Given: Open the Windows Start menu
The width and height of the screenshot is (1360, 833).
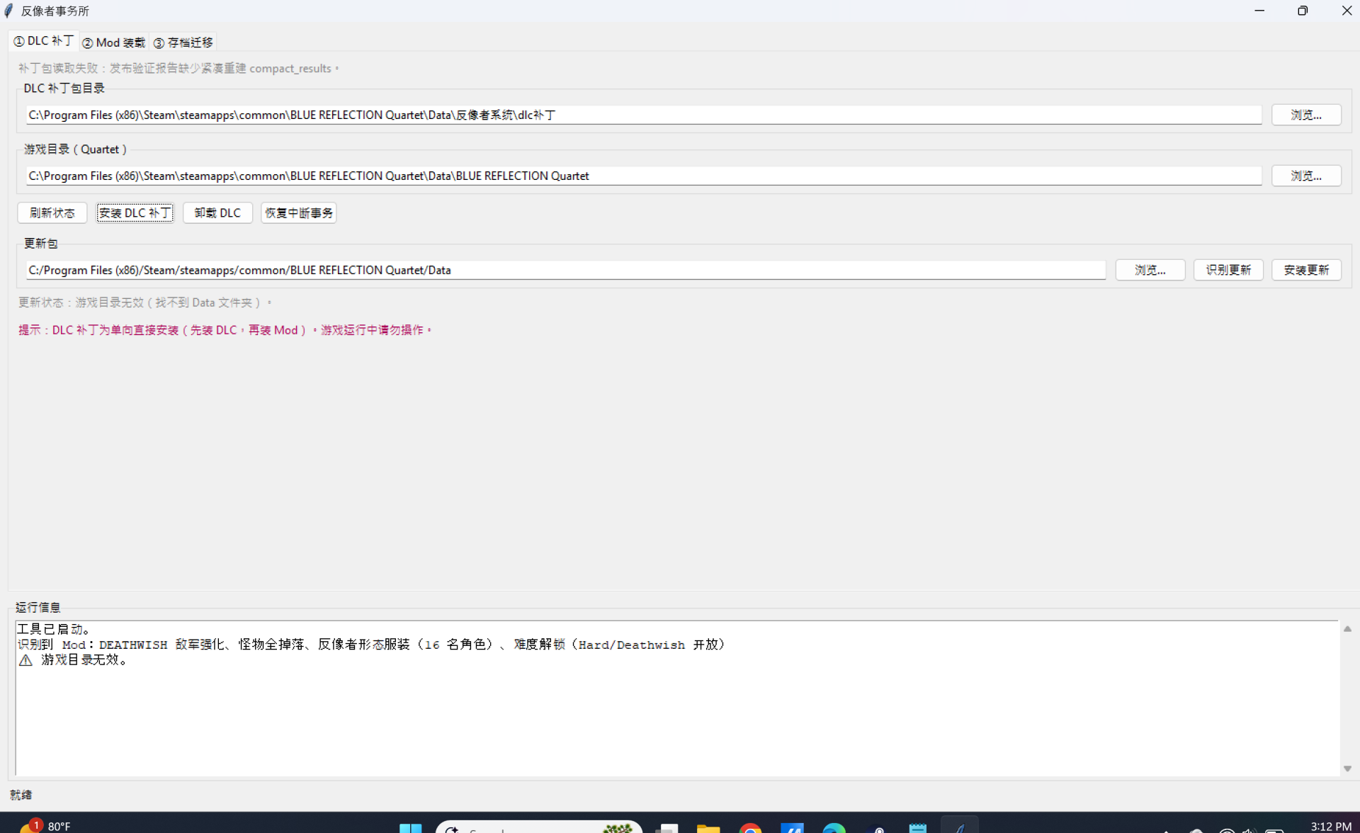Looking at the screenshot, I should (x=410, y=827).
